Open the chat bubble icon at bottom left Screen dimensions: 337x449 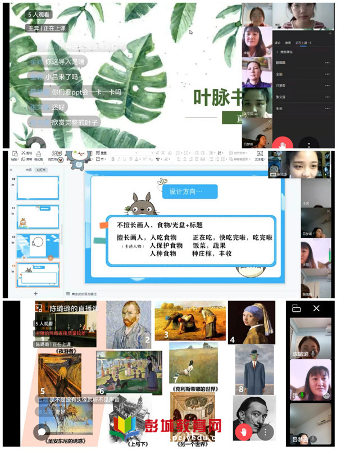42,432
